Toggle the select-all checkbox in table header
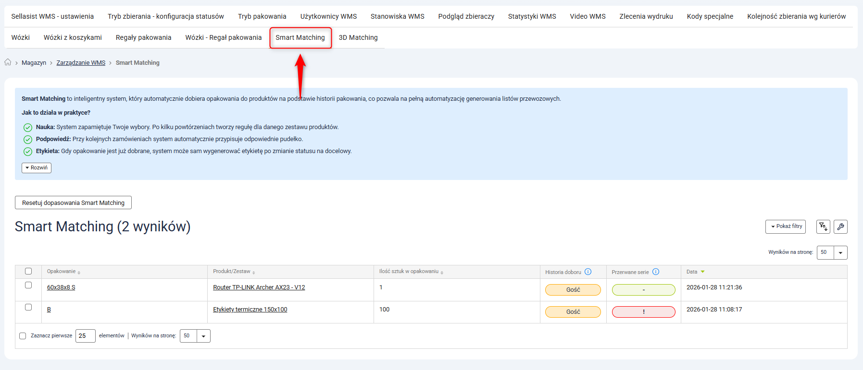Image resolution: width=863 pixels, height=370 pixels. pyautogui.click(x=28, y=272)
